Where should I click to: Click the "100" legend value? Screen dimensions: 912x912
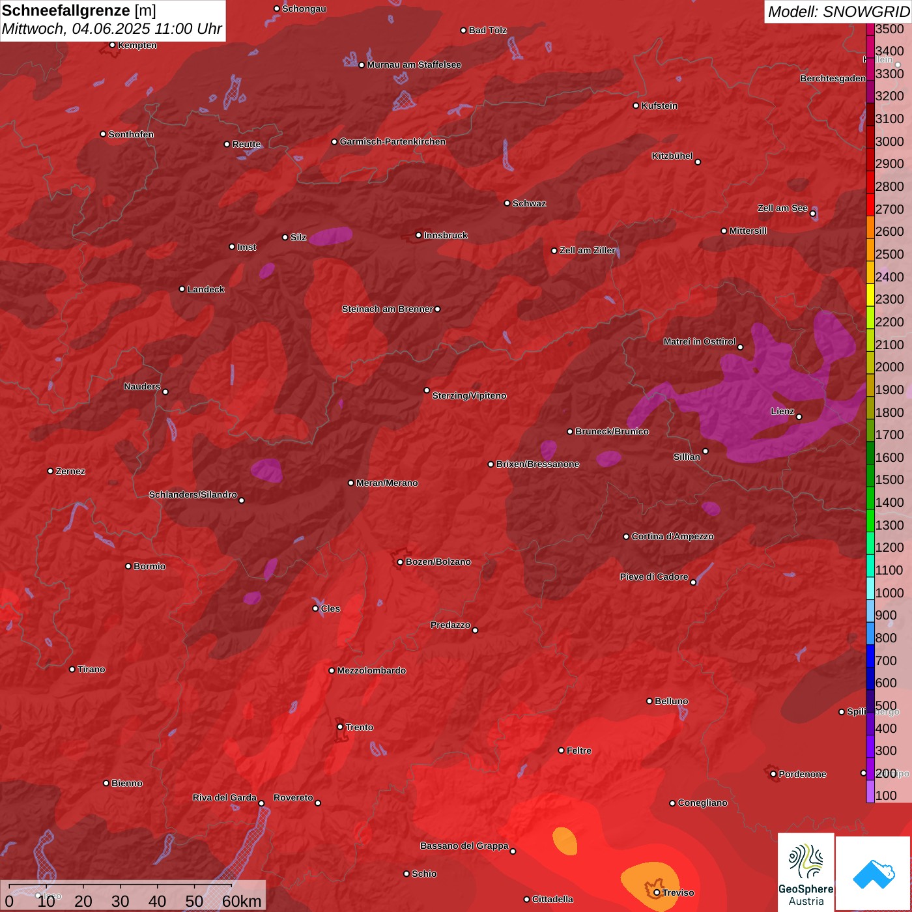[887, 795]
